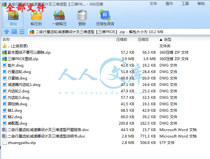
Task: Select the 说明书.doc Word file icon
Action: click(5, 136)
